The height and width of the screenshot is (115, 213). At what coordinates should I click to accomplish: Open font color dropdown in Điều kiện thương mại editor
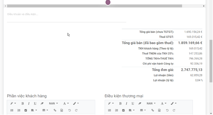[x=164, y=103]
